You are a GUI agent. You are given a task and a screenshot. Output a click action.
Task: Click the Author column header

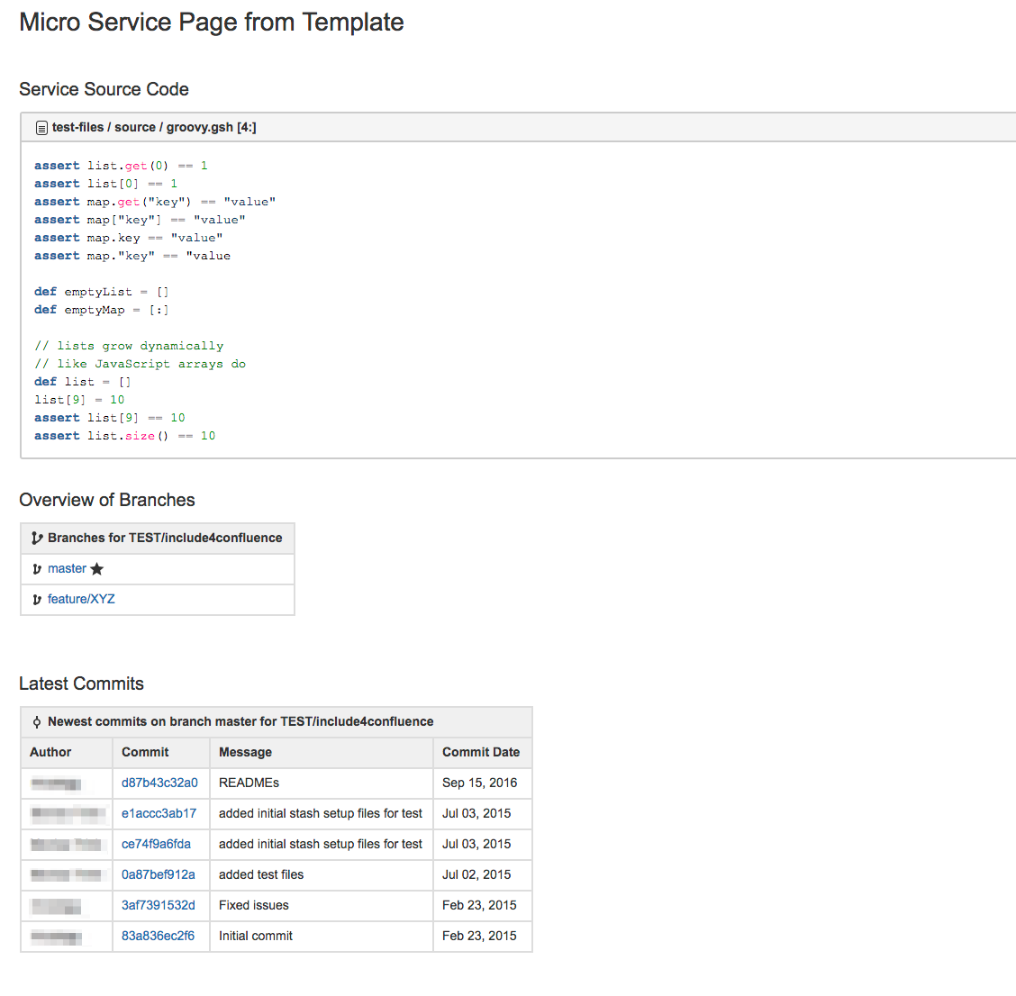[50, 752]
